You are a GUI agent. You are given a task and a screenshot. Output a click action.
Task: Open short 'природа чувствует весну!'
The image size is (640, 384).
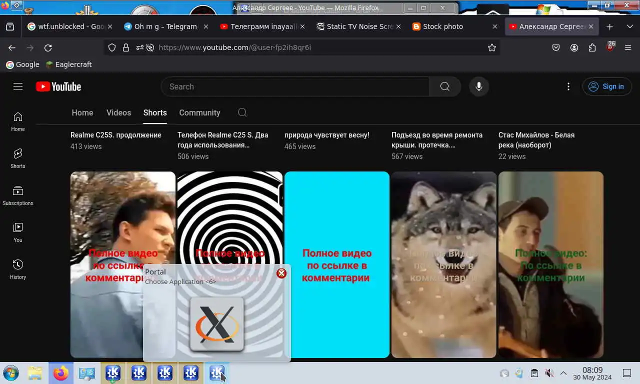pyautogui.click(x=327, y=135)
